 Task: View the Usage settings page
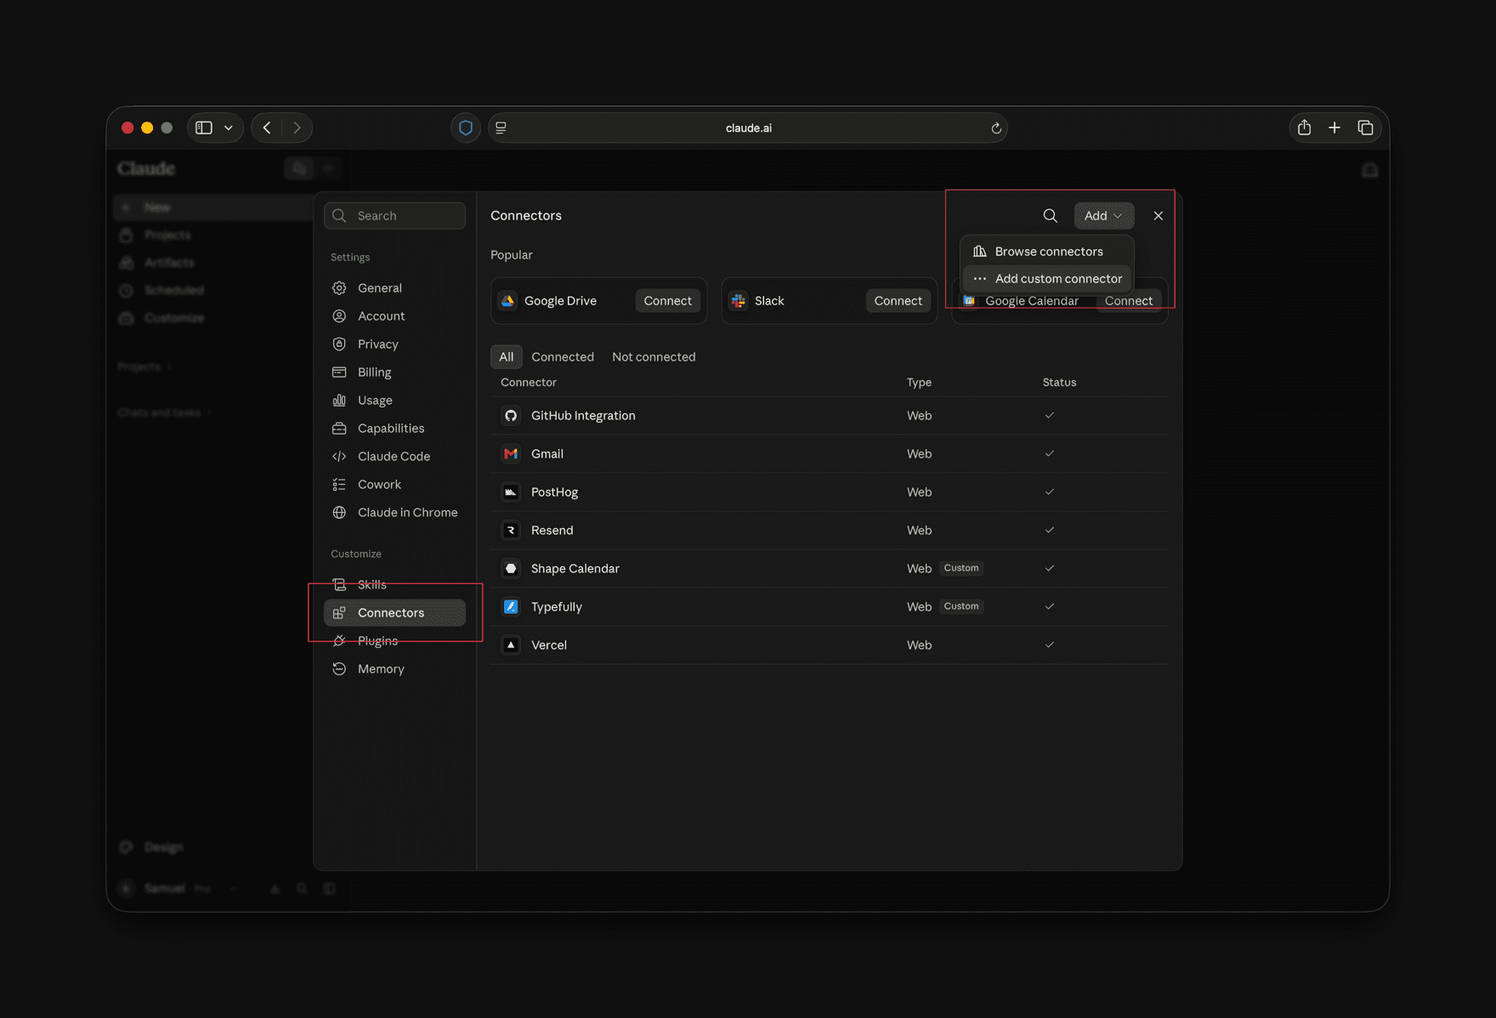394,400
